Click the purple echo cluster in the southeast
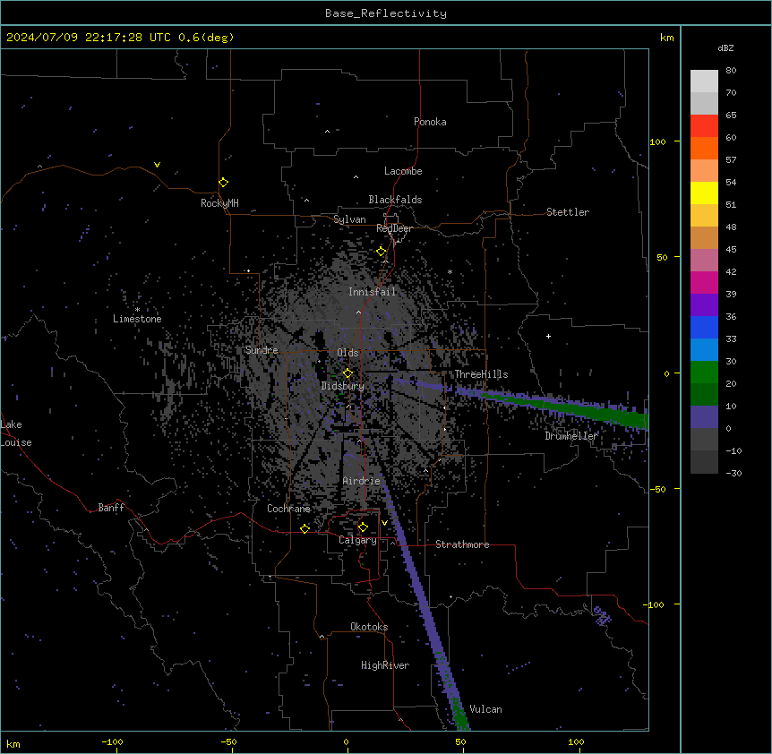Image resolution: width=772 pixels, height=754 pixels. (602, 616)
